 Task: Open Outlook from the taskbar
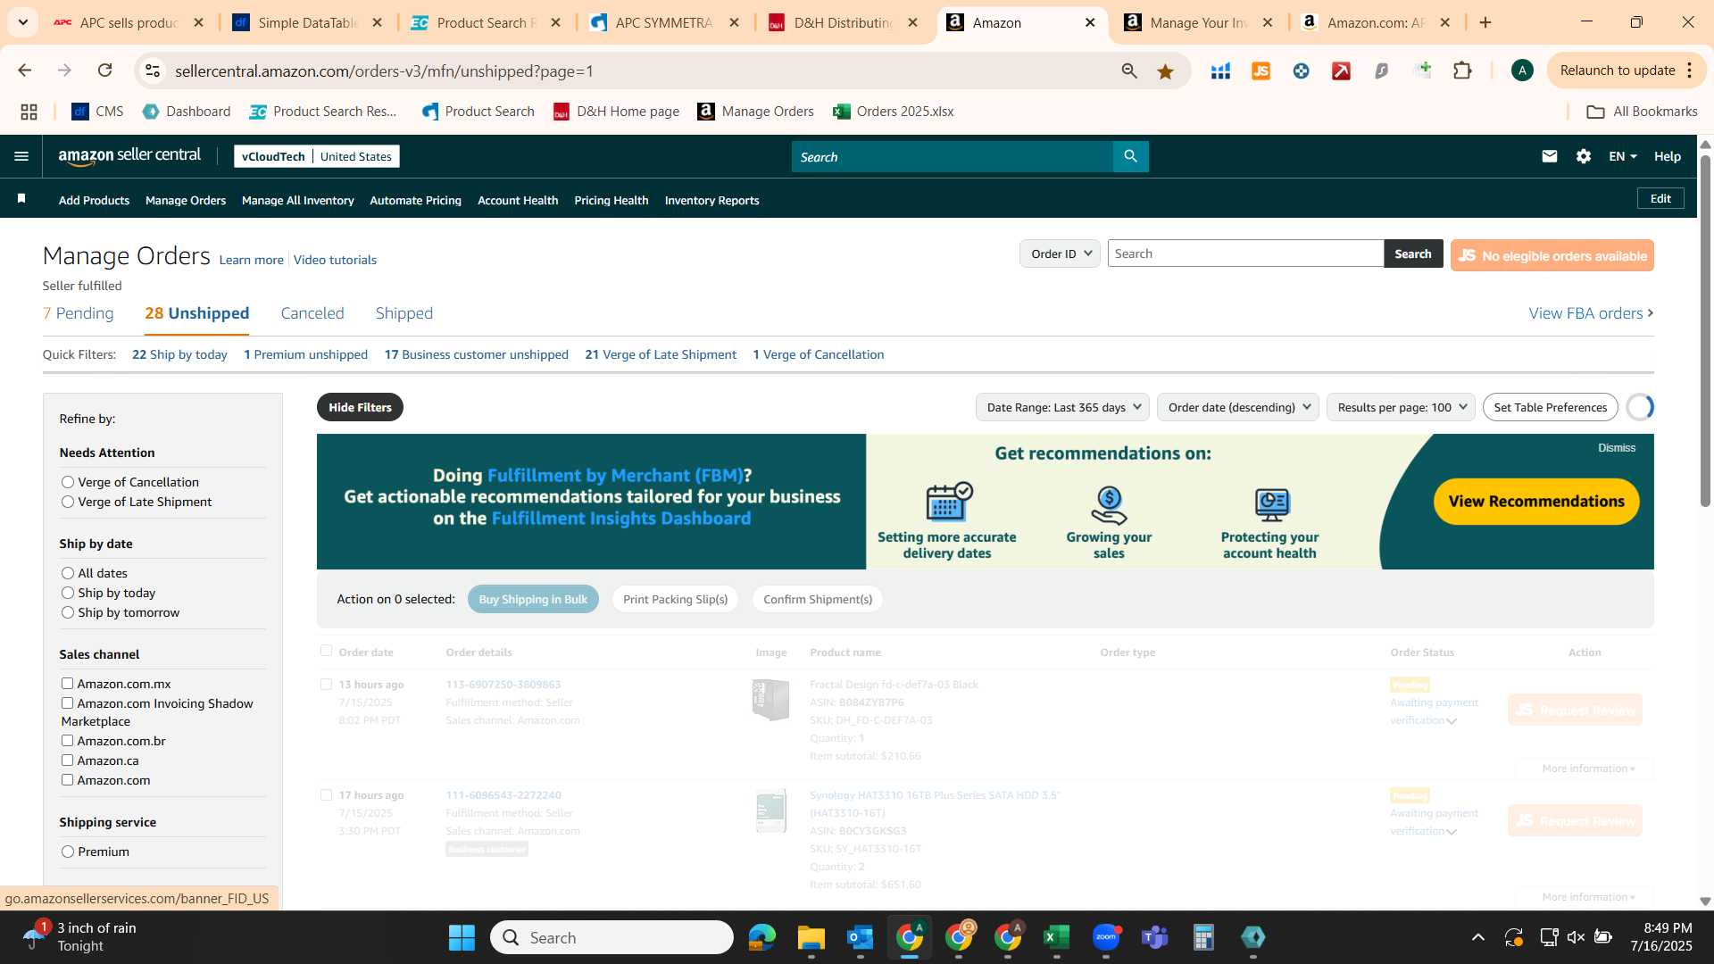point(860,937)
